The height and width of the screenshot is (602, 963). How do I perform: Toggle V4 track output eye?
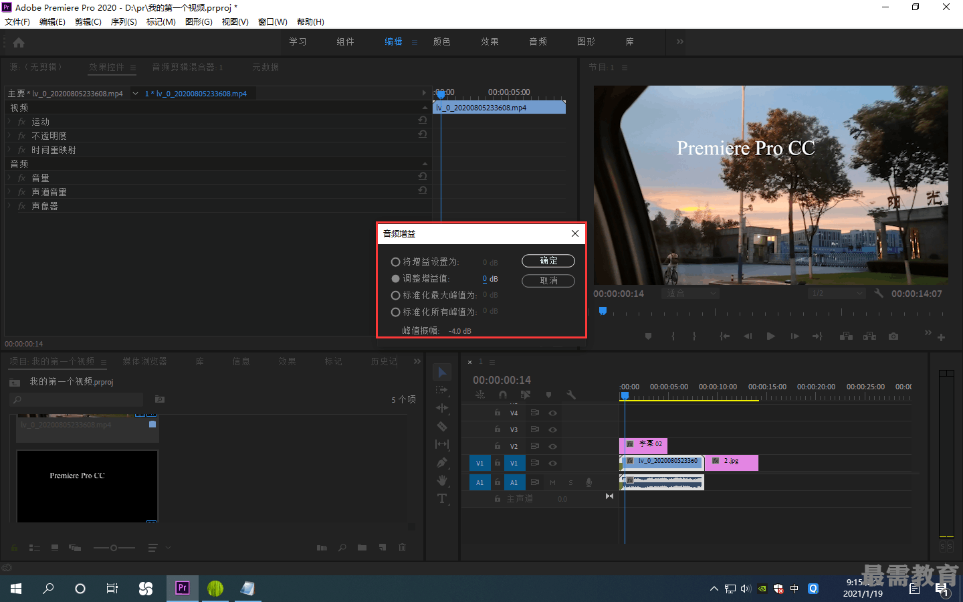[552, 413]
